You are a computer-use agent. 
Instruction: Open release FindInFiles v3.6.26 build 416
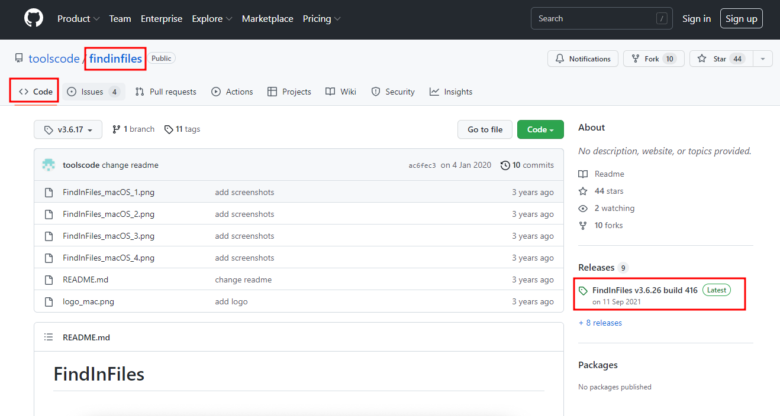point(644,290)
